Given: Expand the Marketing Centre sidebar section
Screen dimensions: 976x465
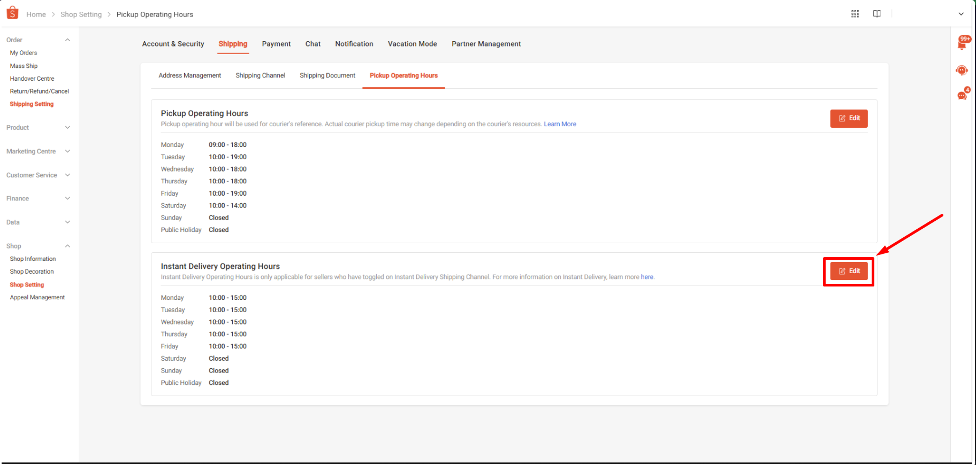Looking at the screenshot, I should tap(67, 151).
